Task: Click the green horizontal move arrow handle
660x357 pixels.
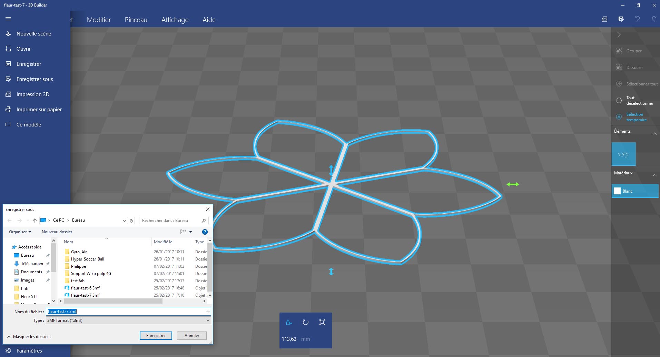Action: [513, 184]
